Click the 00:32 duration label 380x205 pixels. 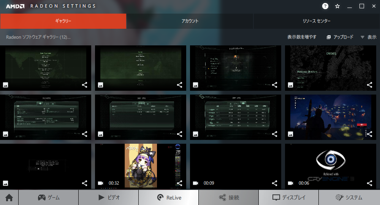tap(114, 183)
